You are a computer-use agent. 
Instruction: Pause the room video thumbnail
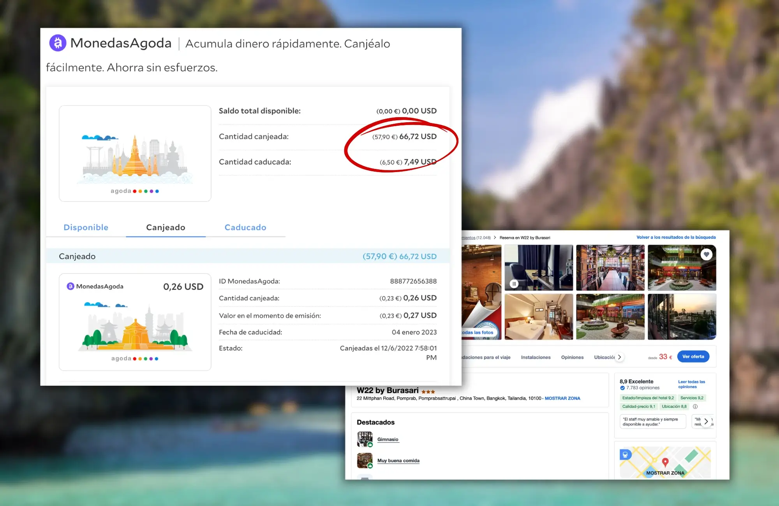514,284
